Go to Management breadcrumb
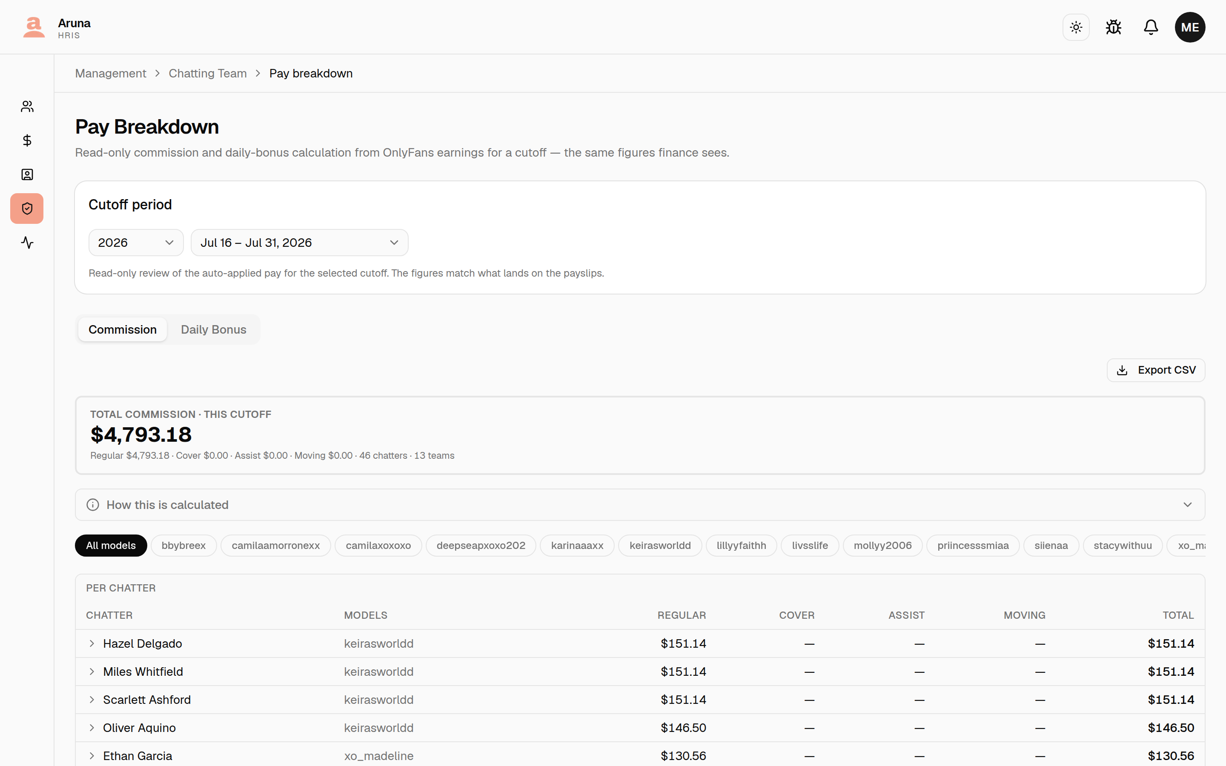The image size is (1226, 766). click(110, 74)
